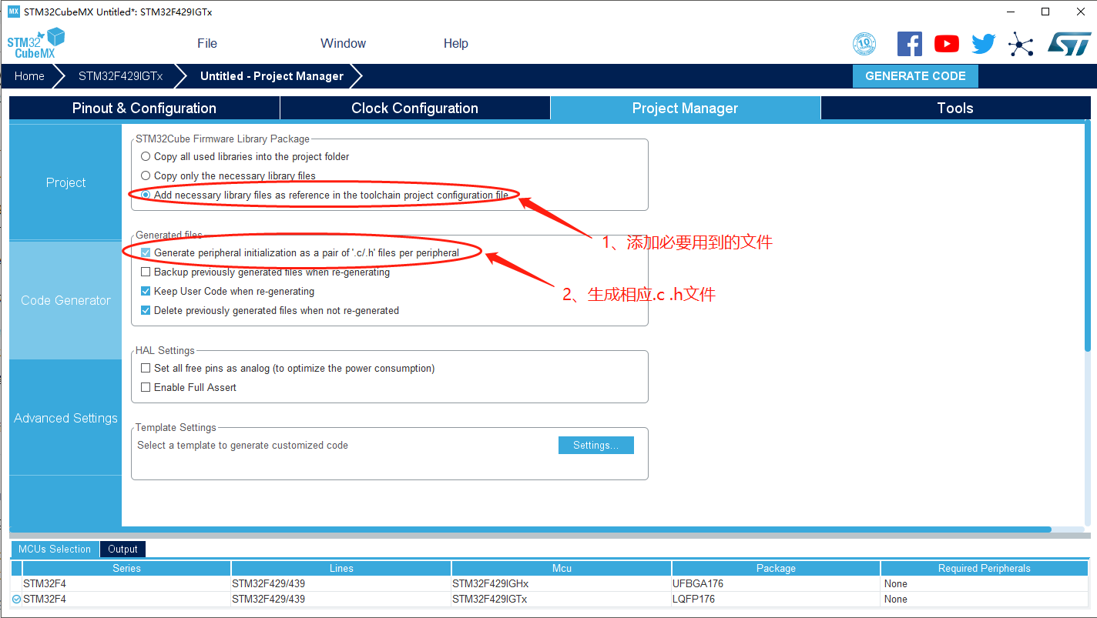1097x618 pixels.
Task: Click the LQFP176 package cell
Action: 776,599
